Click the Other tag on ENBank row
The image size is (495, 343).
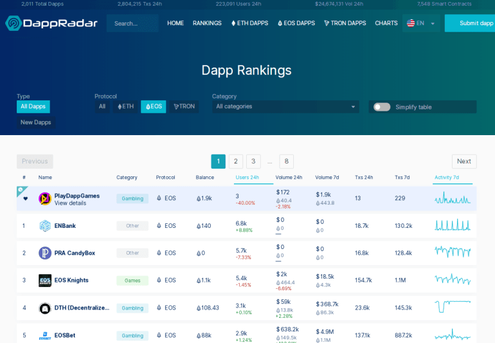[132, 226]
